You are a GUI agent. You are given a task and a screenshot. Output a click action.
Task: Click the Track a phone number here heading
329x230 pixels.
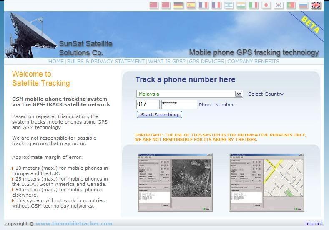tap(186, 79)
